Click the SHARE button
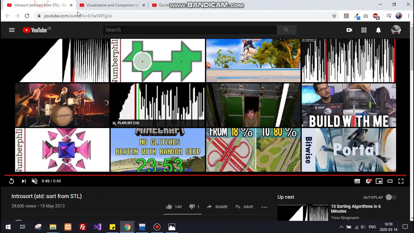The width and height of the screenshot is (414, 233). tap(217, 207)
